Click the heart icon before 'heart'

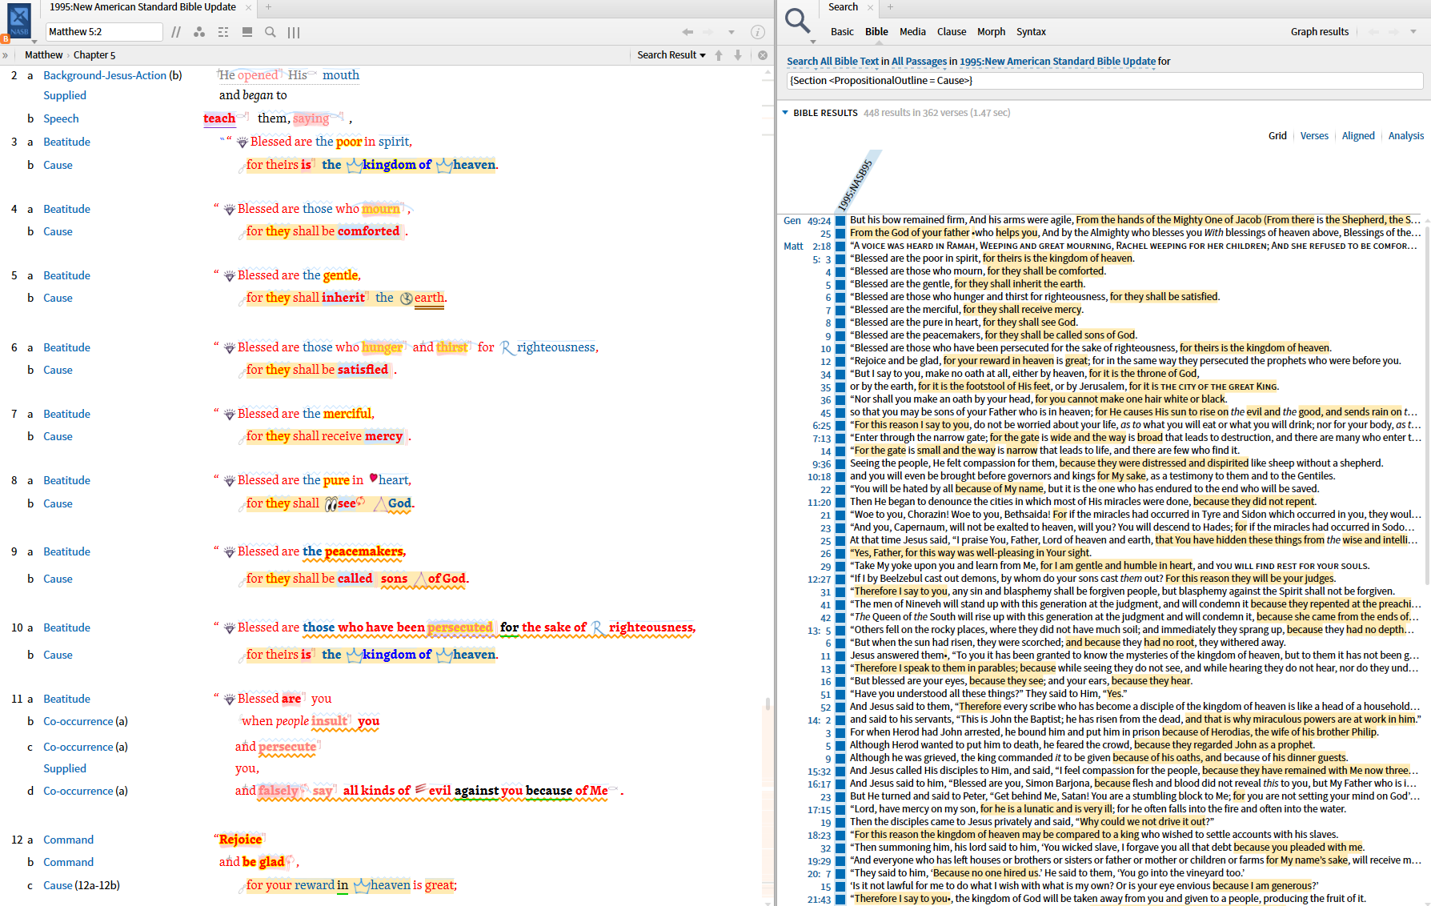(x=373, y=479)
